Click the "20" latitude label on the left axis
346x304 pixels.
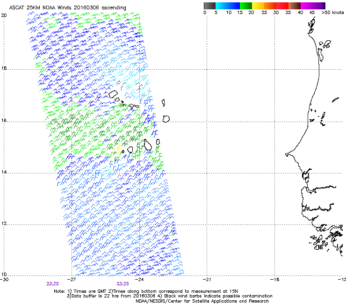(x=4, y=15)
